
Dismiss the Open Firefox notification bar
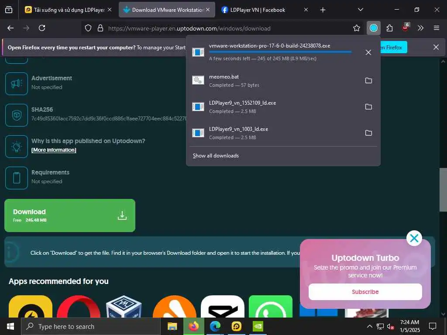[436, 47]
